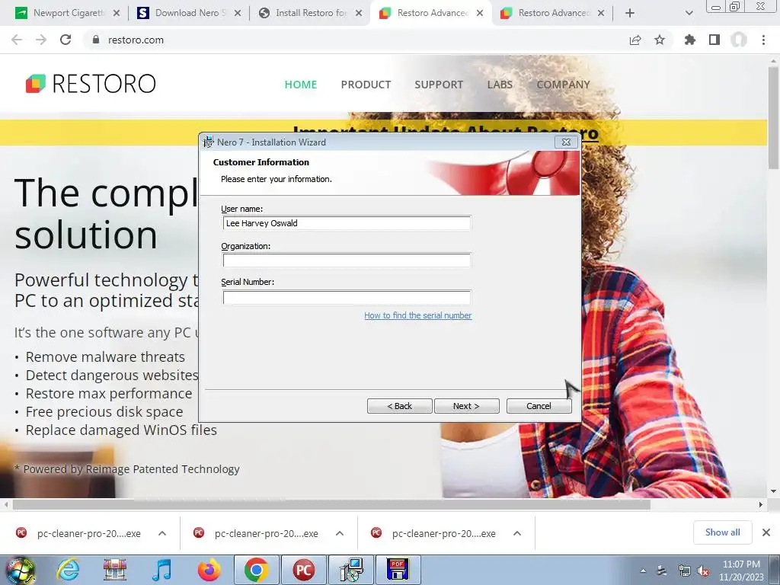Open COMPANY in Restoro navigation
Screen dimensions: 780x585
click(563, 85)
